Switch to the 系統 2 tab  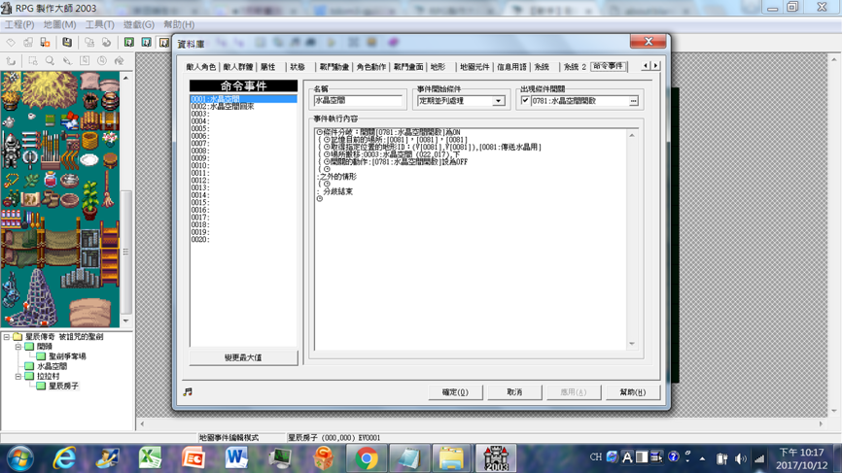(x=575, y=67)
